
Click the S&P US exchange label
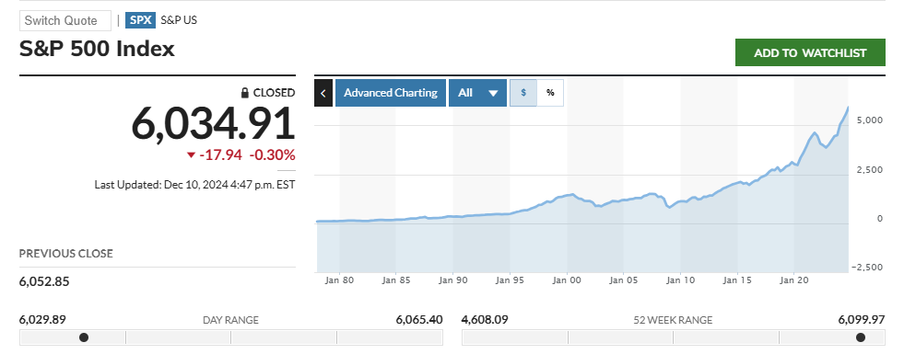tap(179, 20)
